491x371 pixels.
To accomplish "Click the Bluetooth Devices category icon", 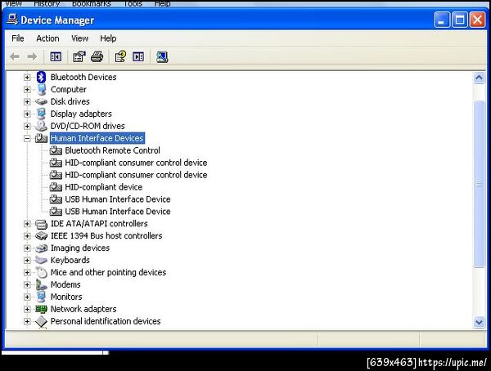I will [x=41, y=77].
